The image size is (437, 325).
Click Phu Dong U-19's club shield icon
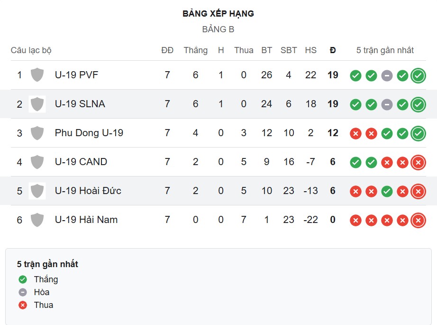click(37, 133)
